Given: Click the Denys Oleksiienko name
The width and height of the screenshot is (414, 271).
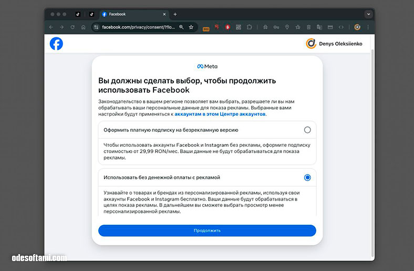Looking at the screenshot, I should [340, 44].
